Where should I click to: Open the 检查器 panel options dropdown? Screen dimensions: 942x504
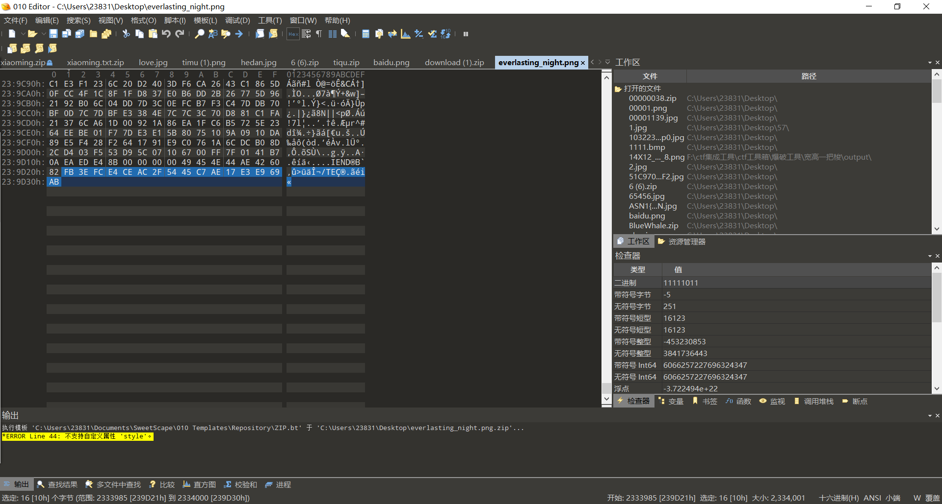930,256
